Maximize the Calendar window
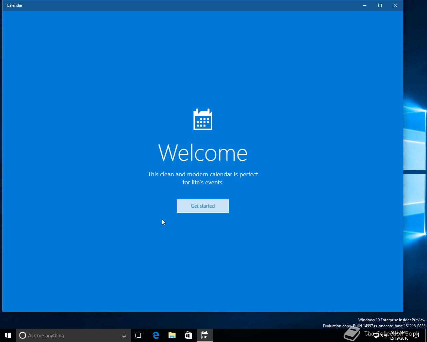Image resolution: width=427 pixels, height=342 pixels. pyautogui.click(x=380, y=5)
